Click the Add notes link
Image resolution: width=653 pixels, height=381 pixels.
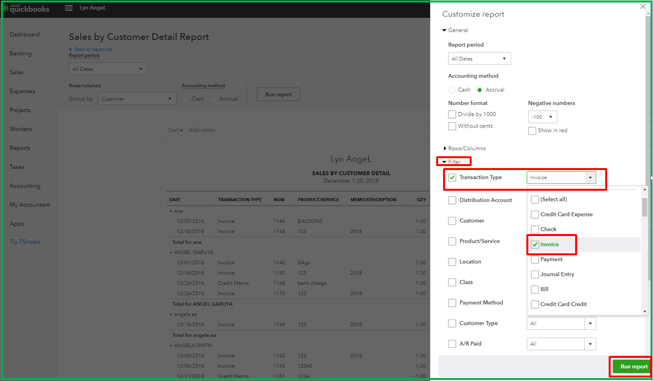(202, 130)
